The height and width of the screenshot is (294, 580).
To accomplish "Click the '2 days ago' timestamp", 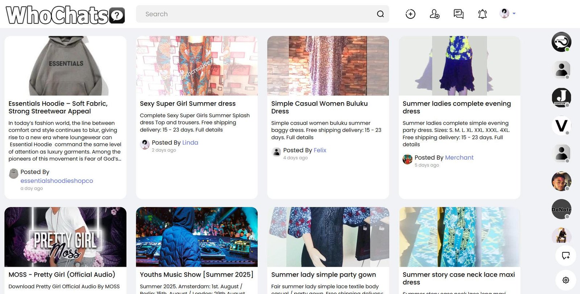I will (x=164, y=150).
